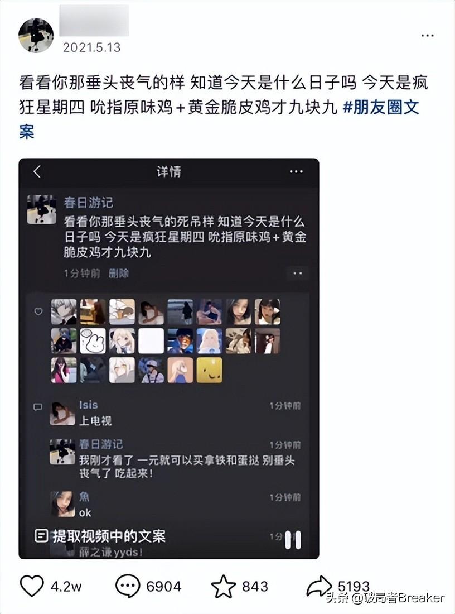The height and width of the screenshot is (614, 455).
Task: Tap the heart icon beside liker avatars
Action: [38, 311]
